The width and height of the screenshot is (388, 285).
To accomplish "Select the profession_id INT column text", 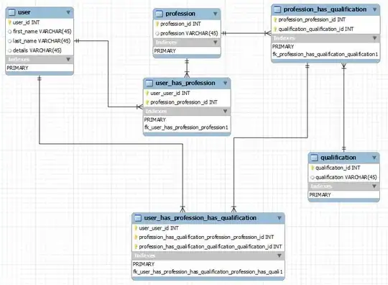I will (x=180, y=24).
